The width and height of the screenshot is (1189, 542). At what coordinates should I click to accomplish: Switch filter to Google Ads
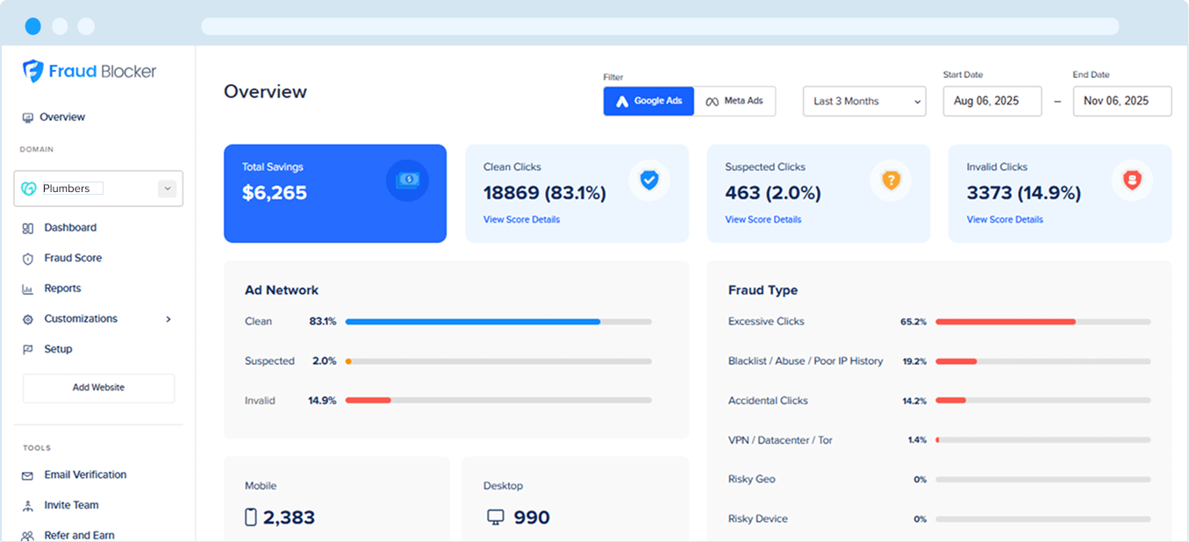coord(648,101)
